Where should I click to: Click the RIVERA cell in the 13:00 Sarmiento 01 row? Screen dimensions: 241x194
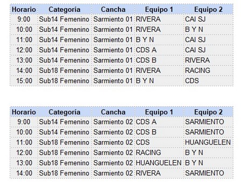click(208, 60)
